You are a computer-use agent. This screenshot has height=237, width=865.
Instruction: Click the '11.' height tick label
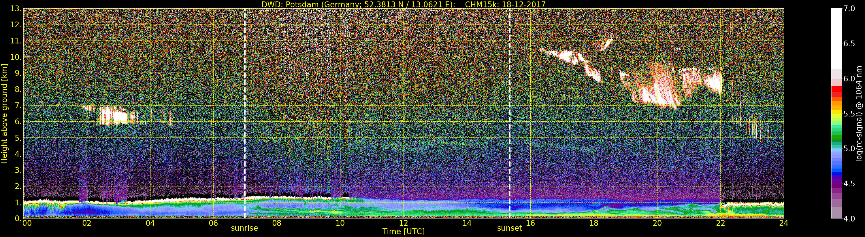click(x=16, y=41)
